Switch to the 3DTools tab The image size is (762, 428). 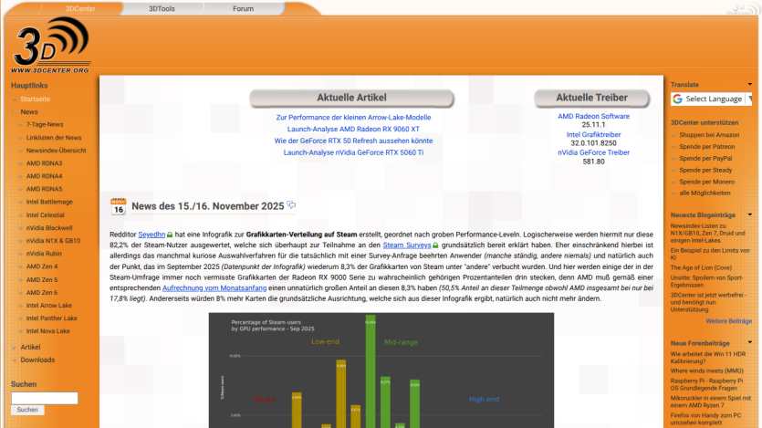(x=162, y=9)
